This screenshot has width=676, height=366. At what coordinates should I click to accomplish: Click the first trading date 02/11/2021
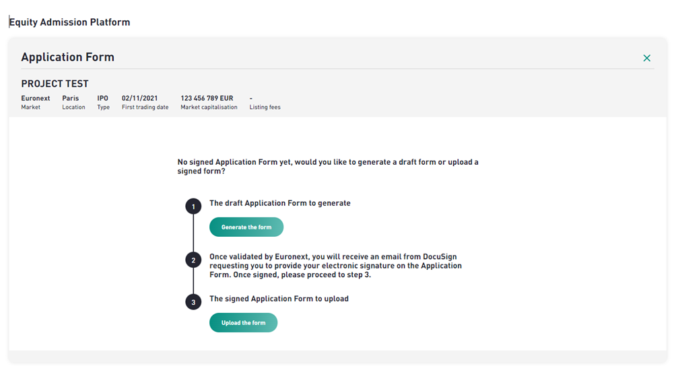pos(139,98)
